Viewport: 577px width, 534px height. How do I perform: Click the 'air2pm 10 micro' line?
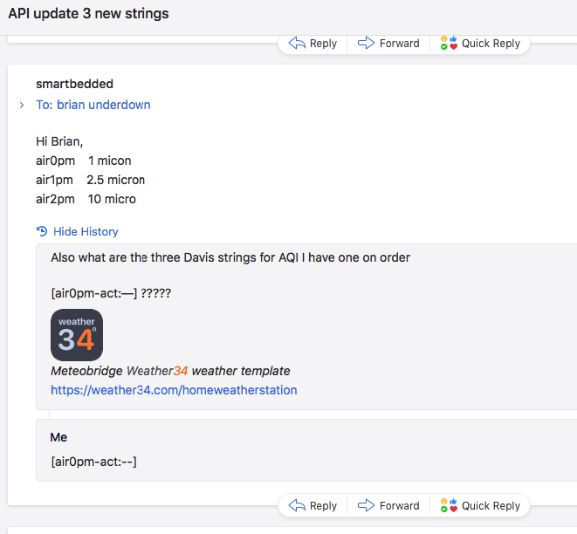pos(86,199)
